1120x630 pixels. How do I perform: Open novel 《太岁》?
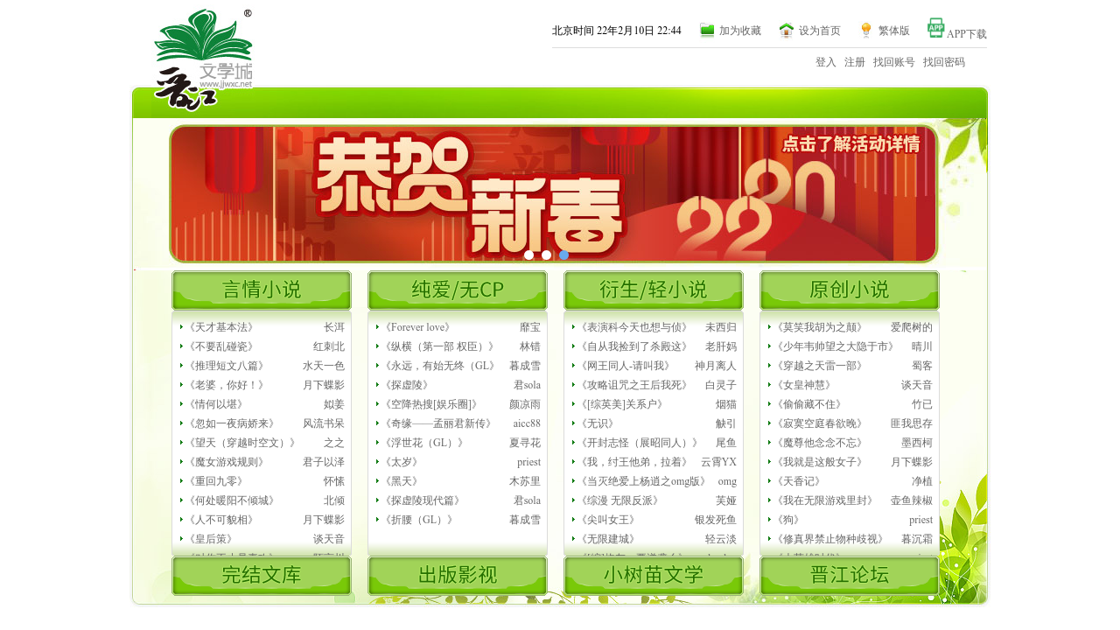[400, 462]
